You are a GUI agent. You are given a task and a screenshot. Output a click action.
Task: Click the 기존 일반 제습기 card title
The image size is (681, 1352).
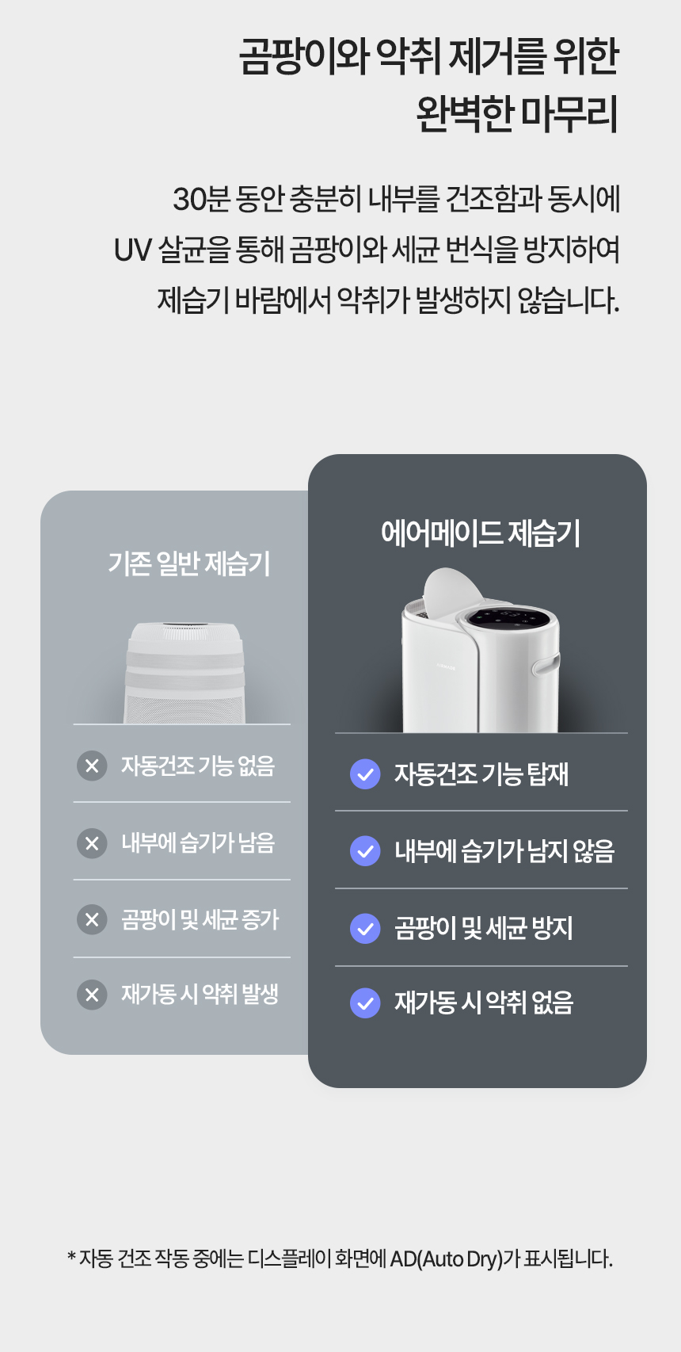tap(189, 564)
